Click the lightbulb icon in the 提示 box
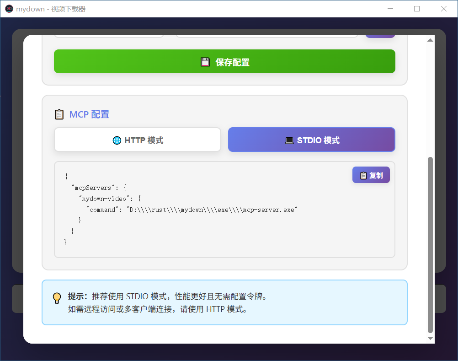 coord(57,298)
